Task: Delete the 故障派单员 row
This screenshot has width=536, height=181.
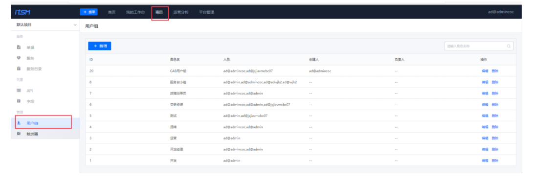Action: [x=495, y=93]
